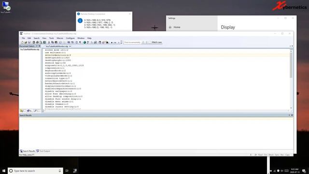
Task: Open Print Preview from the toolbar
Action: coord(41,42)
